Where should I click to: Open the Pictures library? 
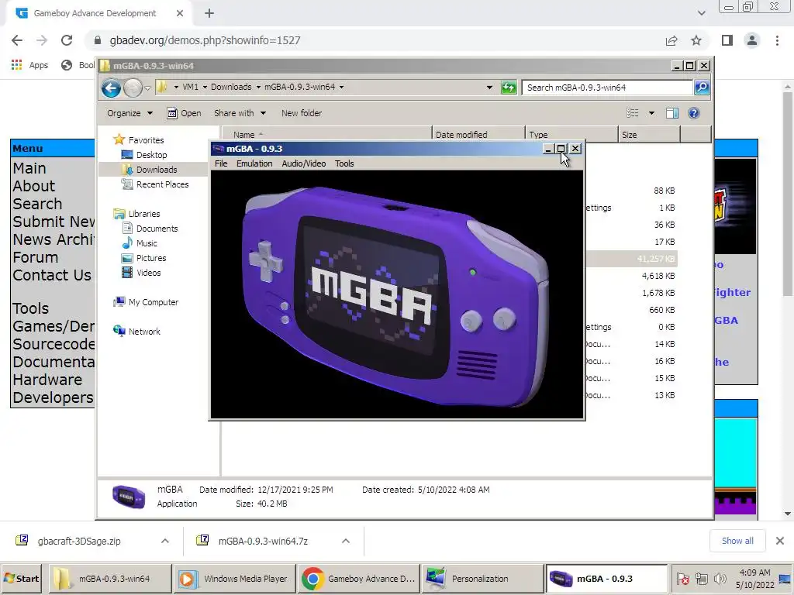[x=151, y=257]
